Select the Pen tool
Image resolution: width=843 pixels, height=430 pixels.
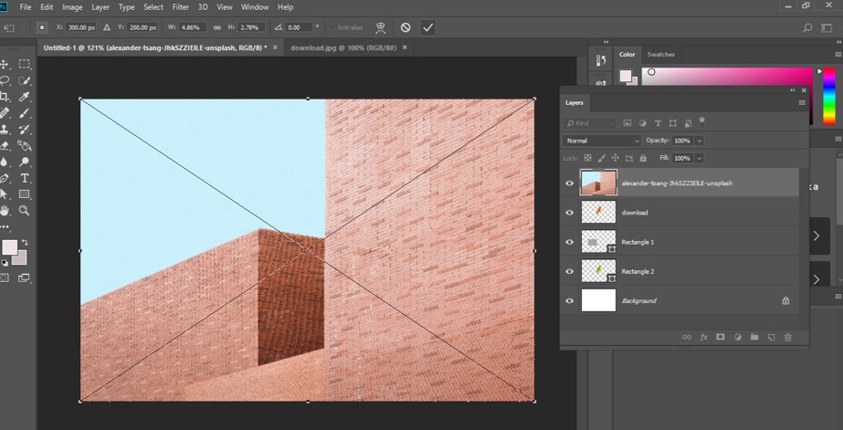click(x=5, y=178)
